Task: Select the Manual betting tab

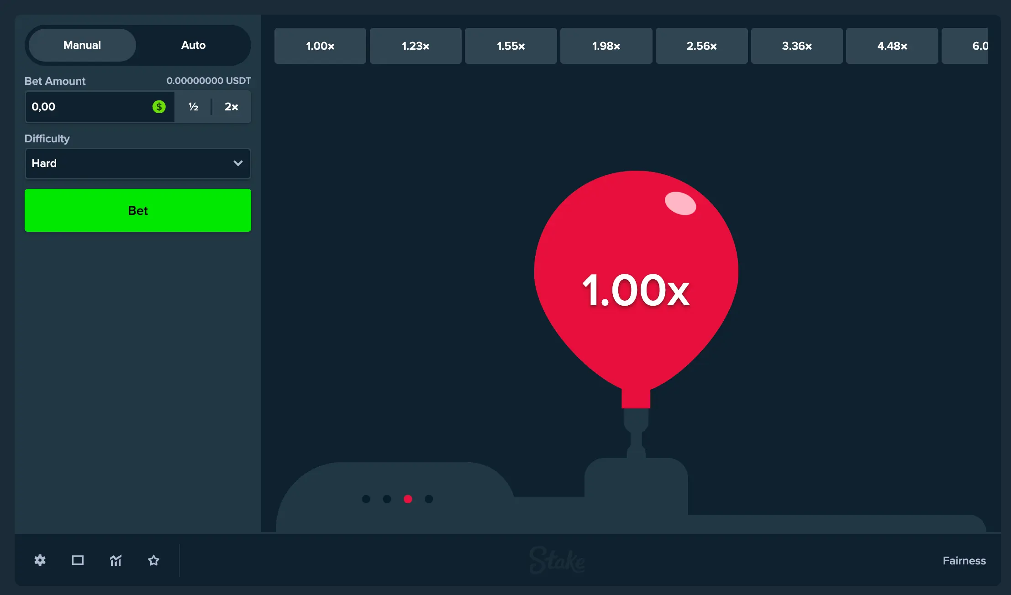Action: tap(82, 45)
